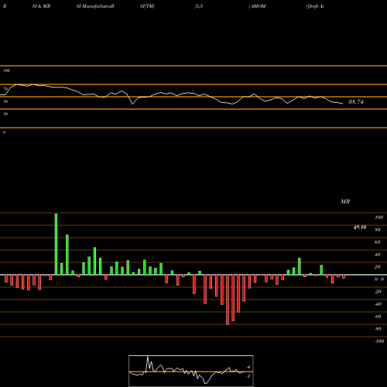Viewport: 387px width, 387px height.
Task: Select the RSI axis label 70
Action: tap(5, 89)
